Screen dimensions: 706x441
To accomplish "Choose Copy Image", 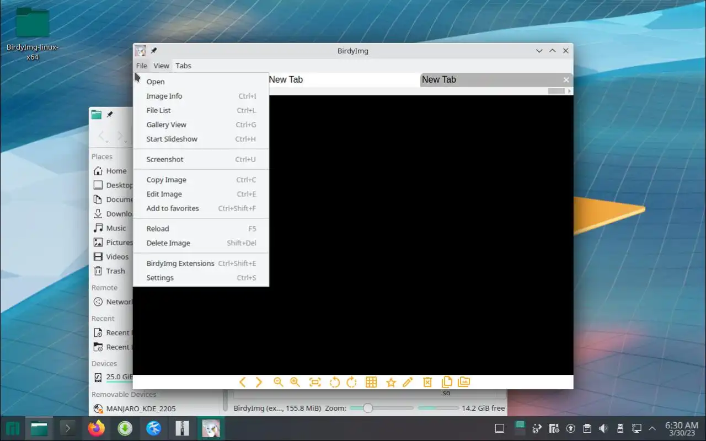I will coord(201,180).
